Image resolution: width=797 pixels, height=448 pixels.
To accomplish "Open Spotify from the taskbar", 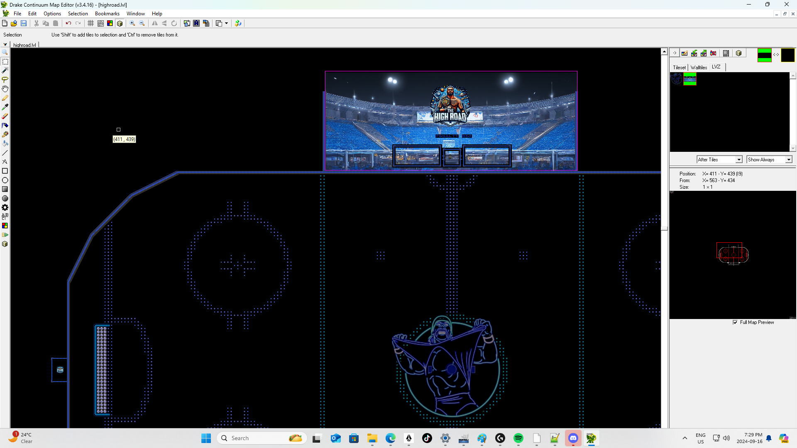I will pyautogui.click(x=518, y=438).
